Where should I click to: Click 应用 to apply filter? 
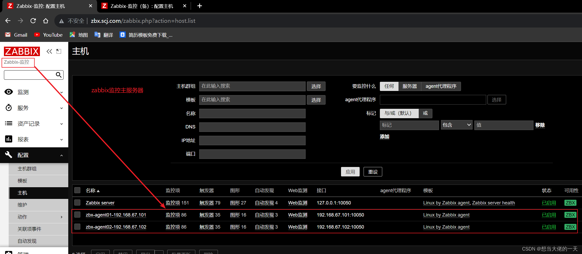(350, 172)
